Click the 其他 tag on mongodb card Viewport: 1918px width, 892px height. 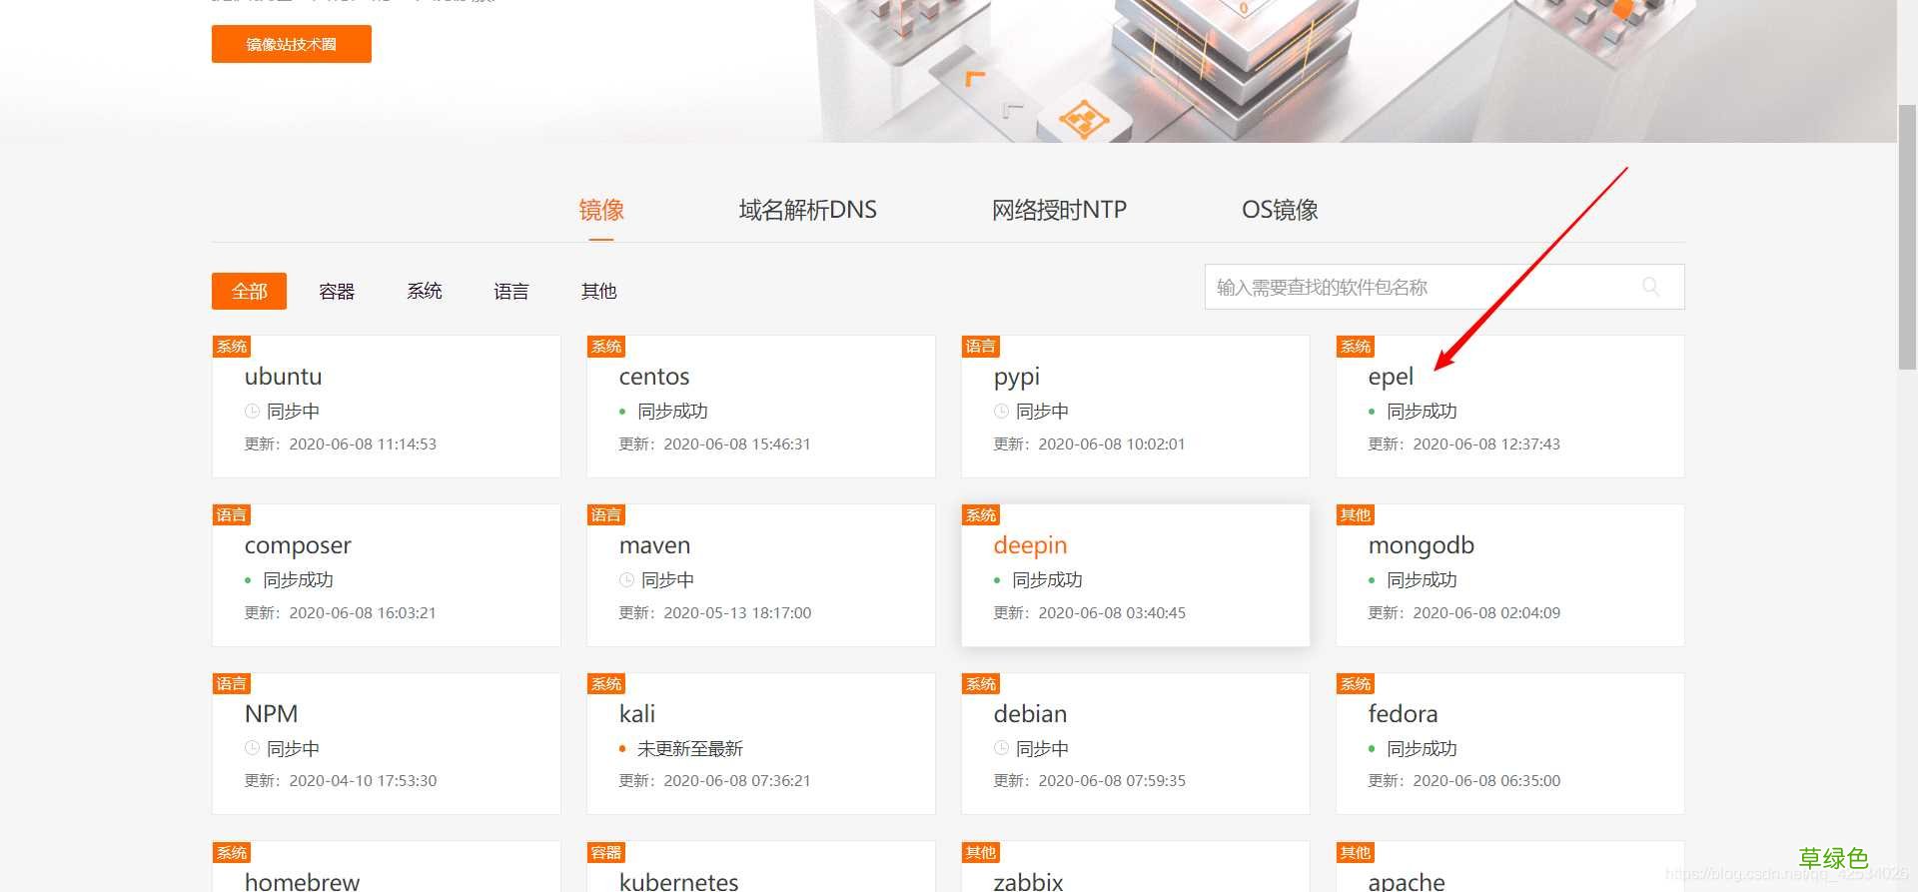point(1356,515)
